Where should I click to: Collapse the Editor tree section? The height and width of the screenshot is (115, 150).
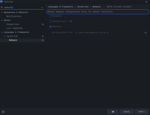[x=2, y=20]
